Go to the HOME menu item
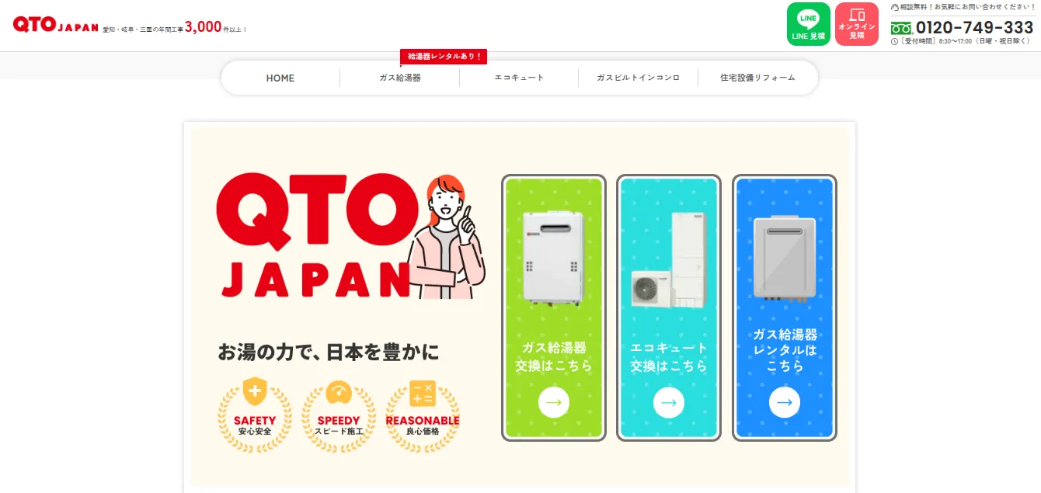The image size is (1041, 493). [280, 78]
